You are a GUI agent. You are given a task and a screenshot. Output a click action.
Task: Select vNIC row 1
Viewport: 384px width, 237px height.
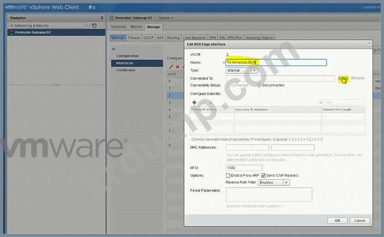[175, 88]
